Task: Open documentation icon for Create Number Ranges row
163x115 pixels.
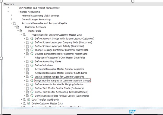Action: [x=27, y=77]
